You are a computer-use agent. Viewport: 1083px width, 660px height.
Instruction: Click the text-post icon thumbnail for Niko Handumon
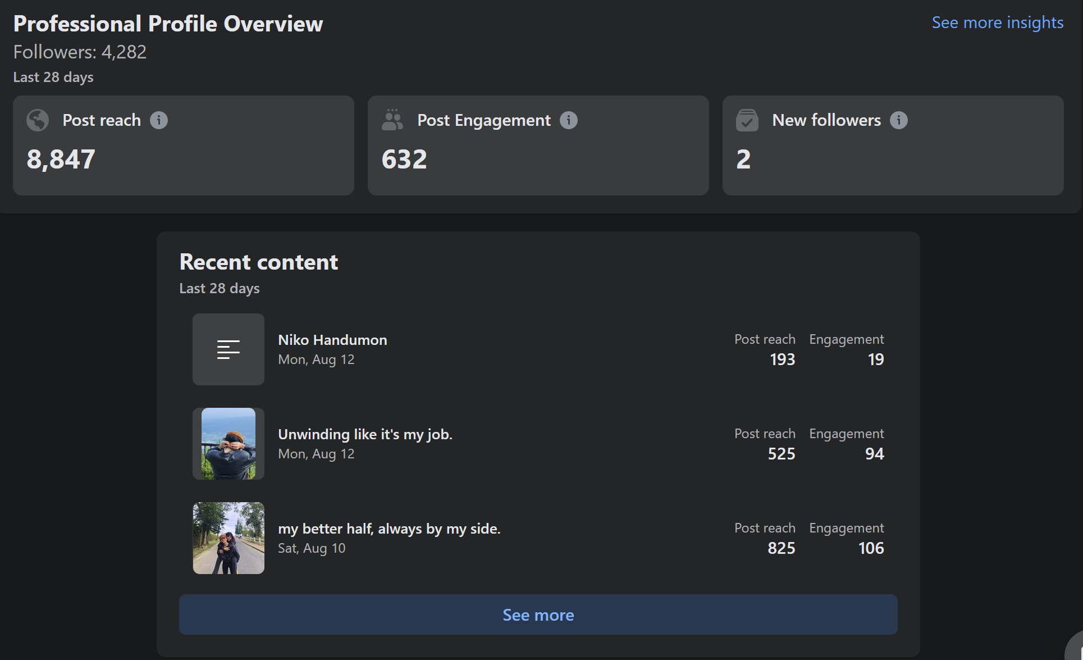coord(229,349)
